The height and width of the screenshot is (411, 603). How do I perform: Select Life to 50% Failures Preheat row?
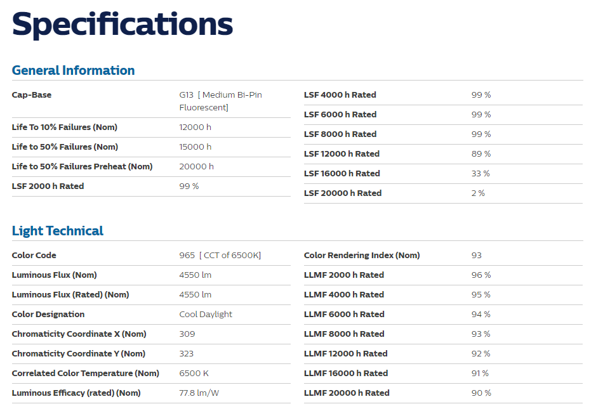(x=151, y=167)
